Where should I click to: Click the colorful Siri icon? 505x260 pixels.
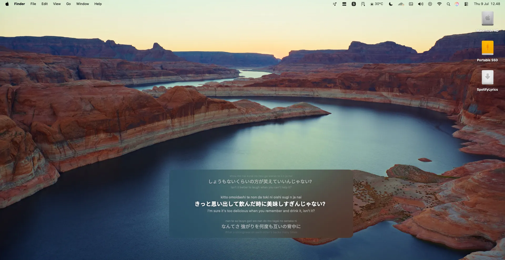457,4
